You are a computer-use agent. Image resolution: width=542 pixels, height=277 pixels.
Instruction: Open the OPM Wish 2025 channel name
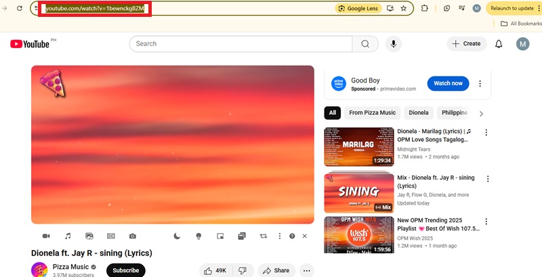[x=415, y=238]
